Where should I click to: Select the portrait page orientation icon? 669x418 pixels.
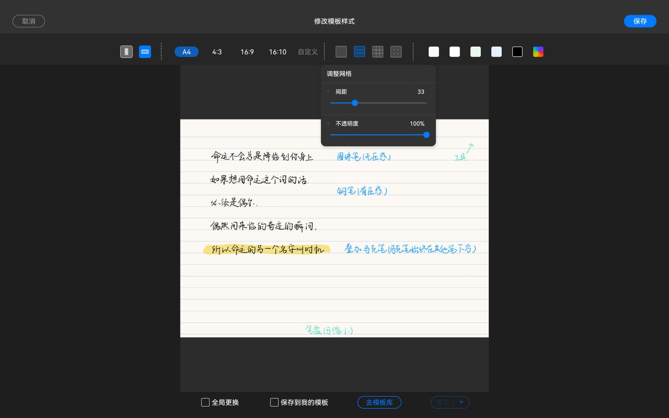click(127, 51)
